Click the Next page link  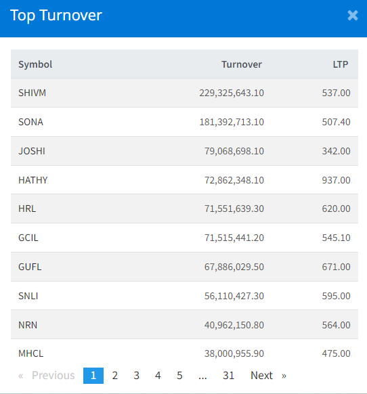tap(261, 376)
